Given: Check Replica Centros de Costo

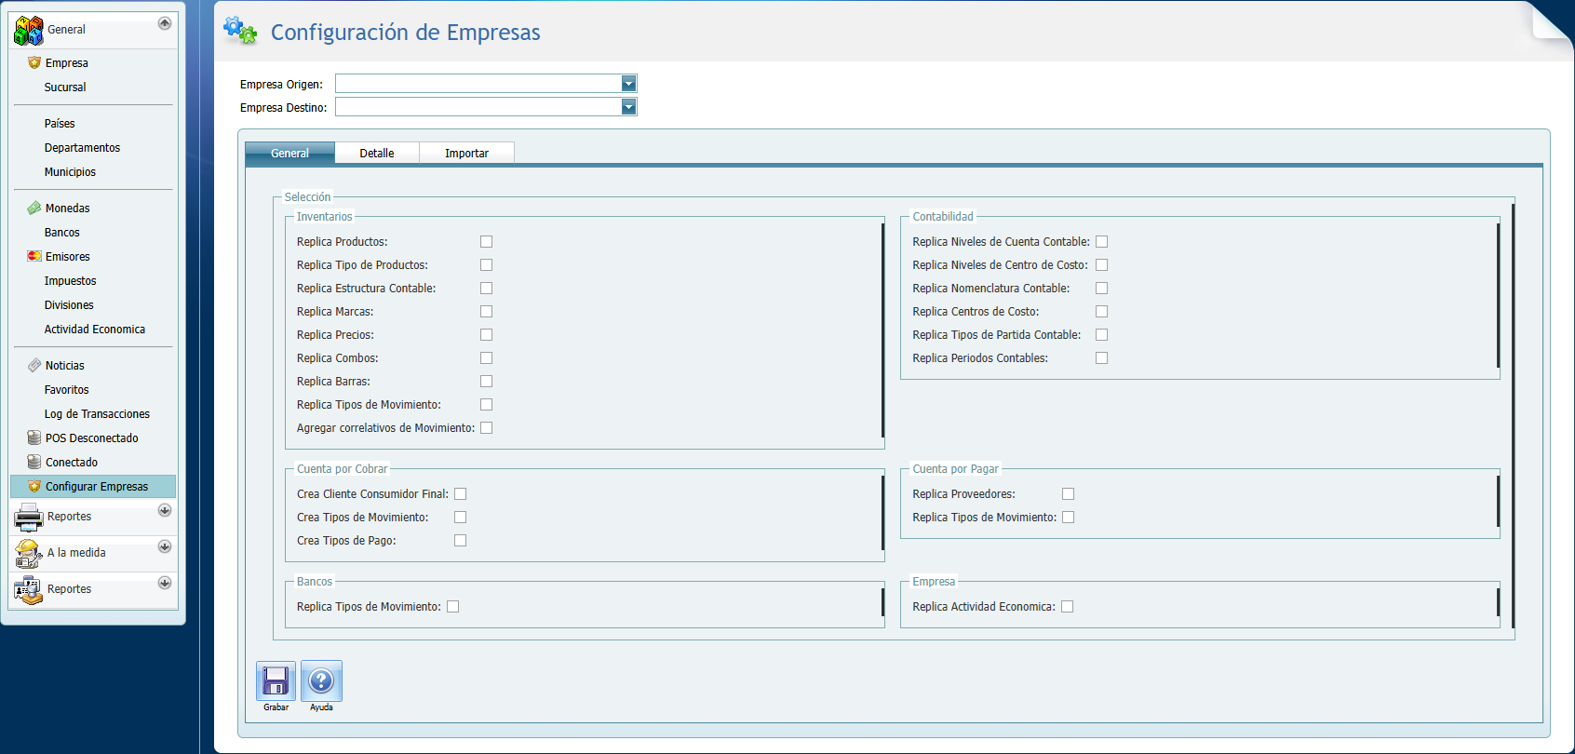Looking at the screenshot, I should (1101, 311).
